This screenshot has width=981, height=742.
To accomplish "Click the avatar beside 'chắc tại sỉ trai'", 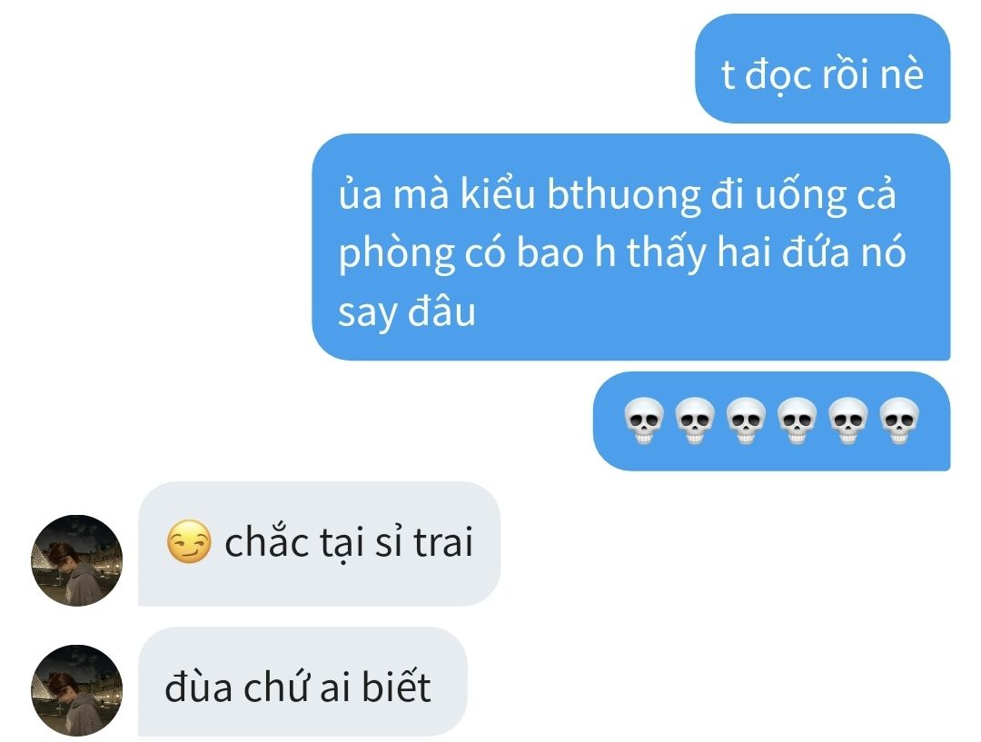I will (76, 560).
